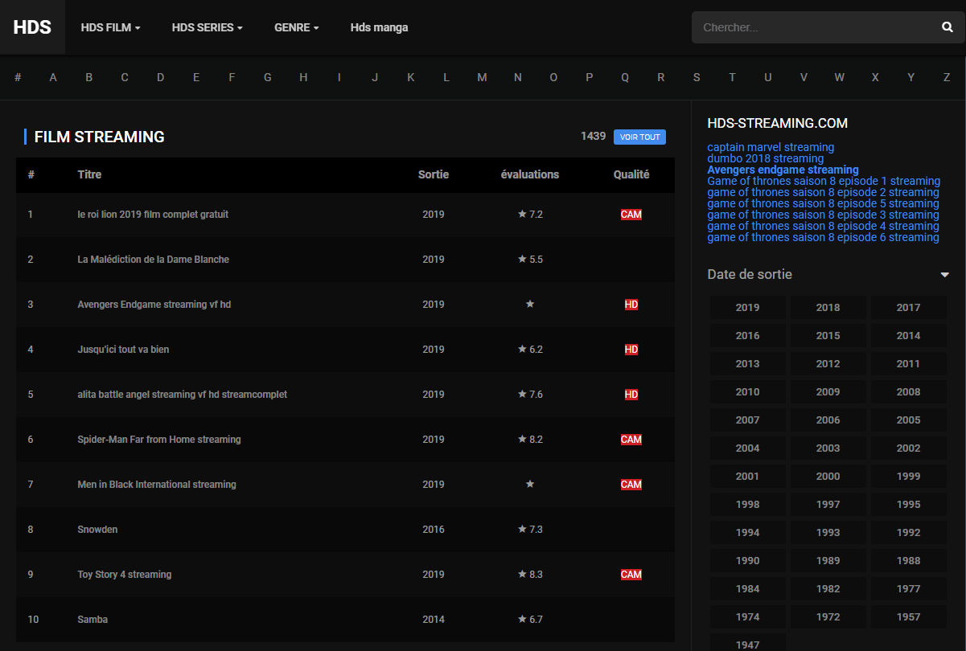Open le roi lion 2019 film complet gratuit
This screenshot has width=966, height=651.
(x=153, y=215)
